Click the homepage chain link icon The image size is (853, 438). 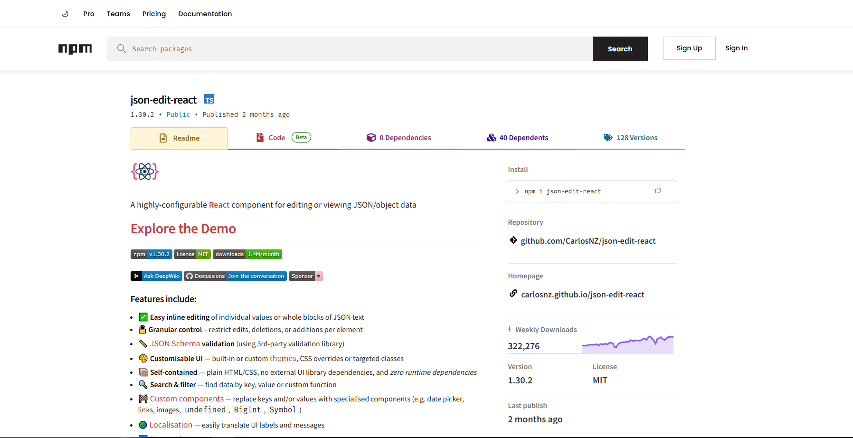pyautogui.click(x=513, y=294)
